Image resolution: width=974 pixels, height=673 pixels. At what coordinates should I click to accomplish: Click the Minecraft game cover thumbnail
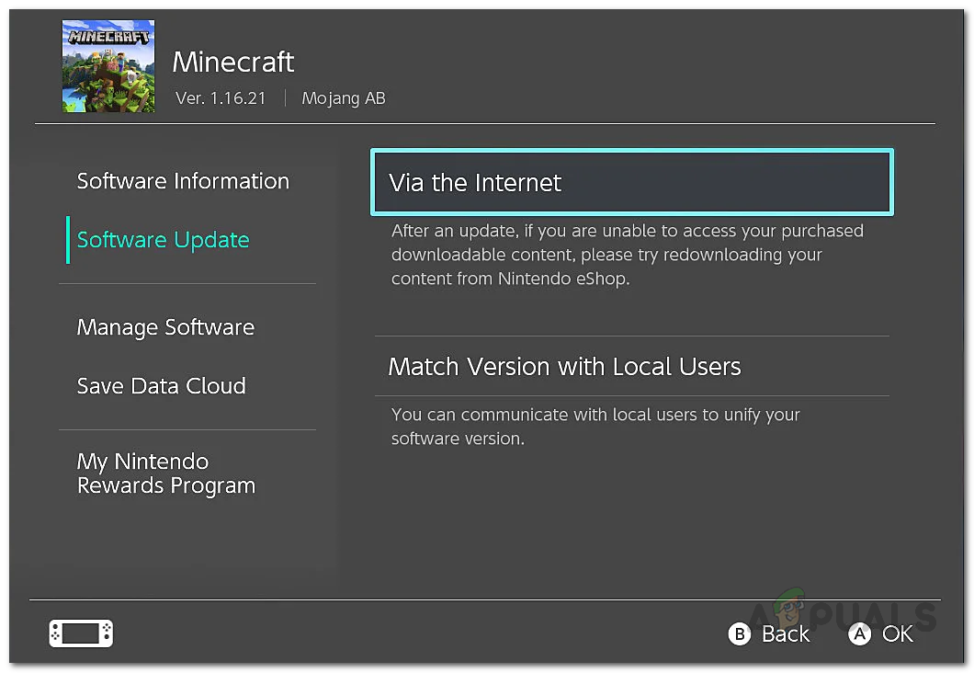[108, 67]
